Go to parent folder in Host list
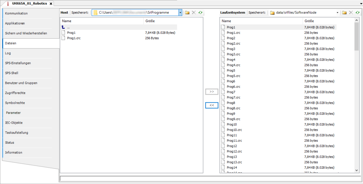 coord(68,27)
